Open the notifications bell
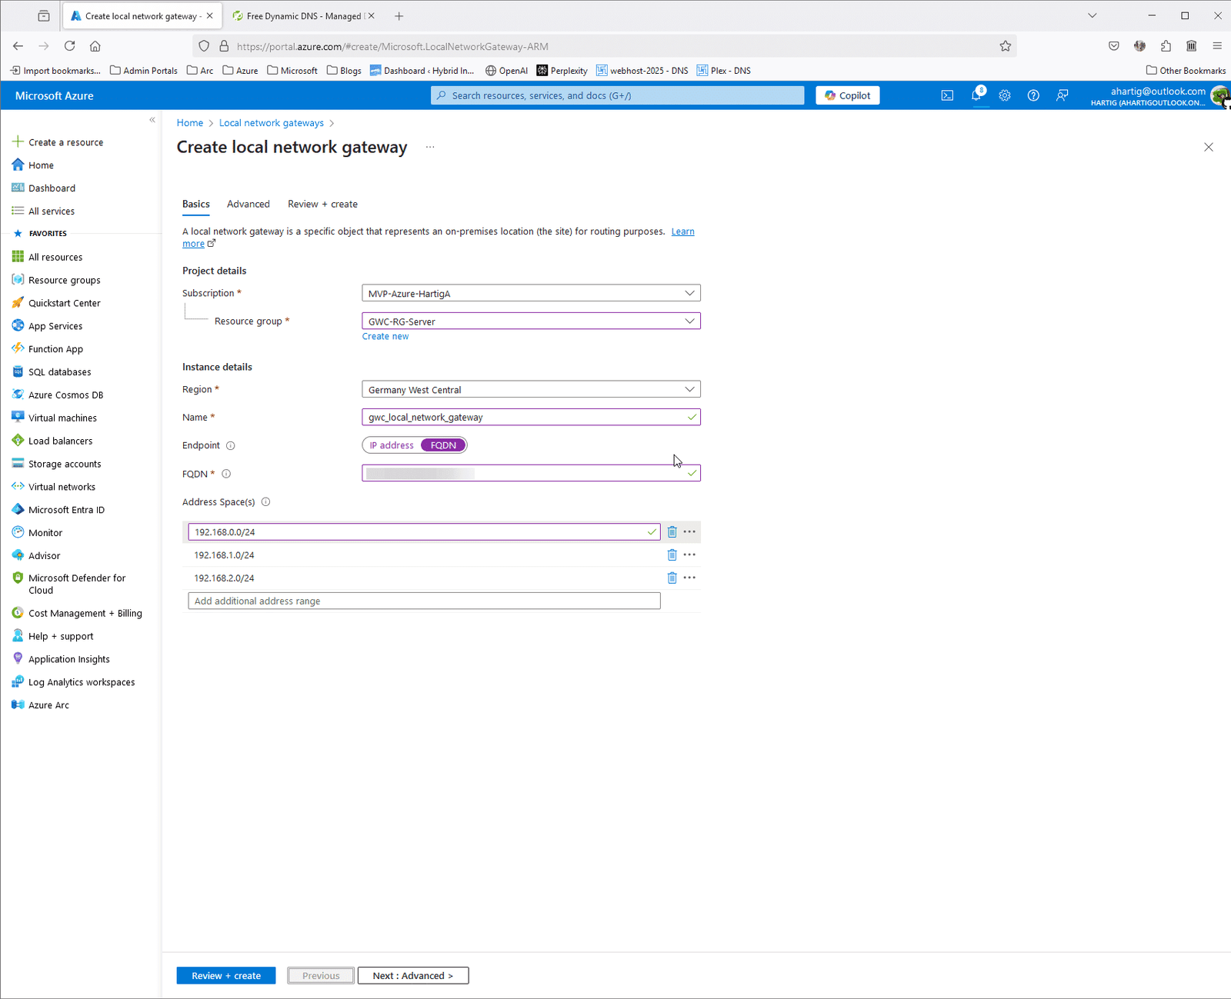This screenshot has height=999, width=1231. tap(976, 95)
